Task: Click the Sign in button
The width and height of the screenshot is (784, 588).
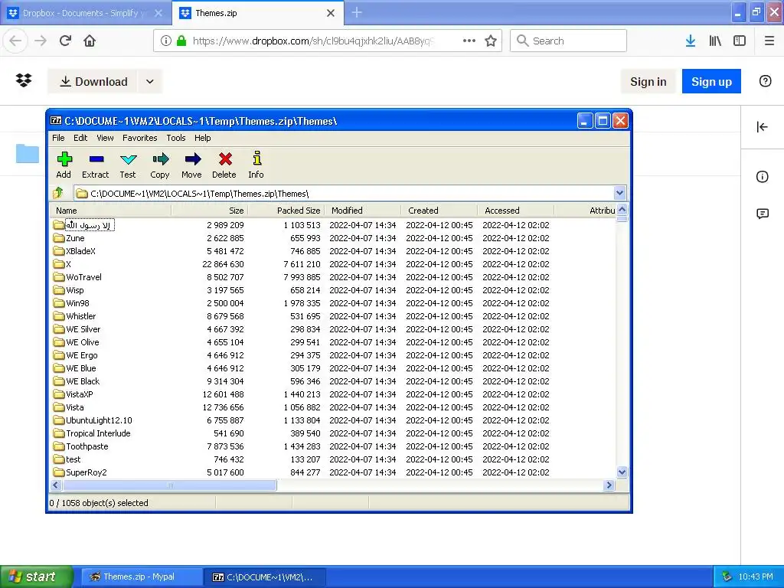Action: tap(648, 81)
